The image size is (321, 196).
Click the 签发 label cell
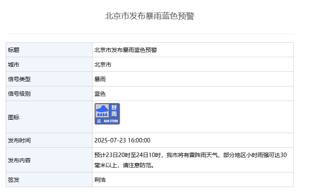tap(49, 180)
